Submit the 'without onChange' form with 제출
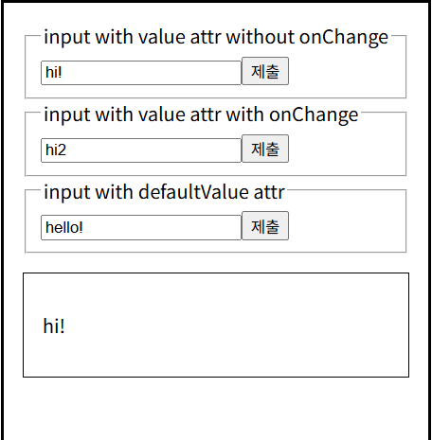The image size is (432, 440). point(265,71)
